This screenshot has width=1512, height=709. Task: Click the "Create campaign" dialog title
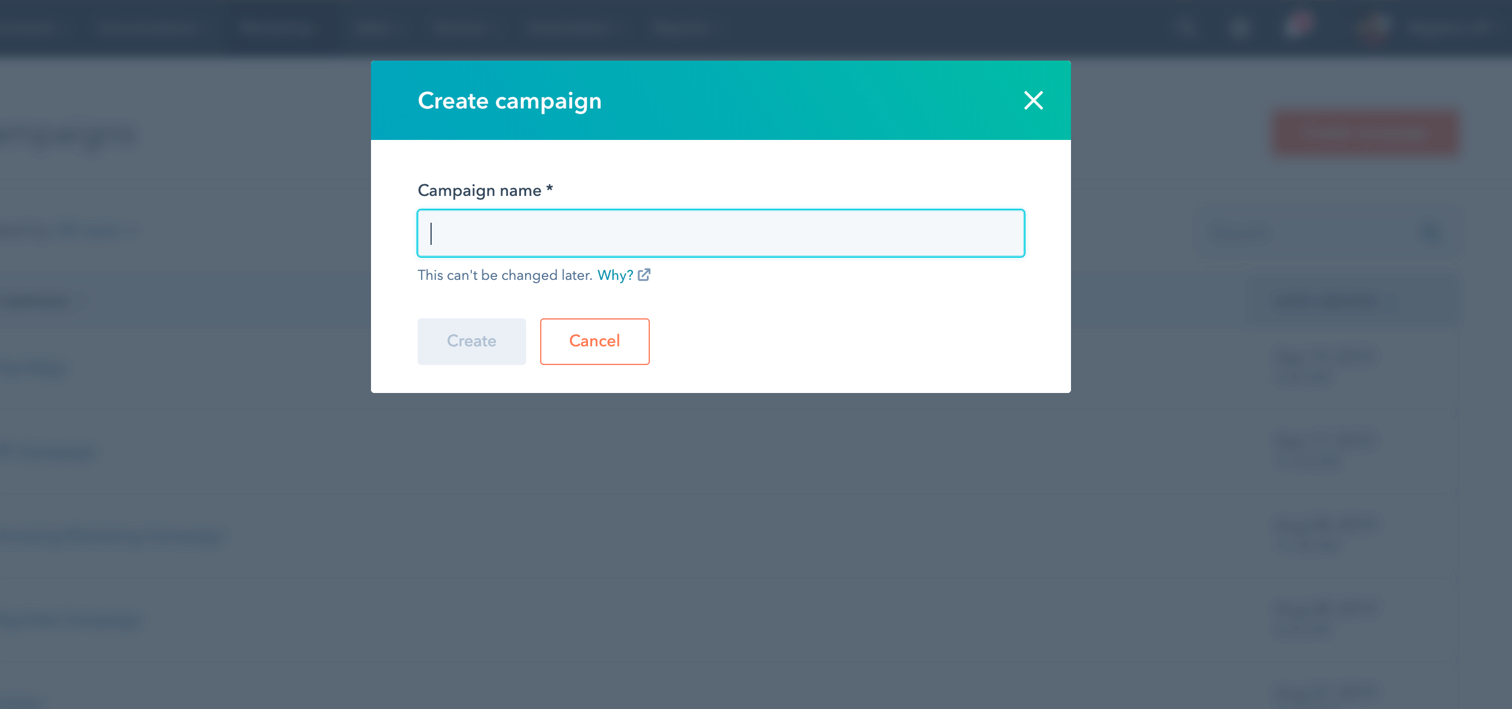click(509, 100)
